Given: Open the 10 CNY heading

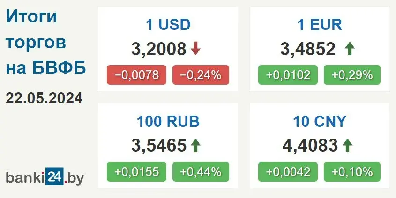Looking at the screenshot, I should (x=320, y=122).
